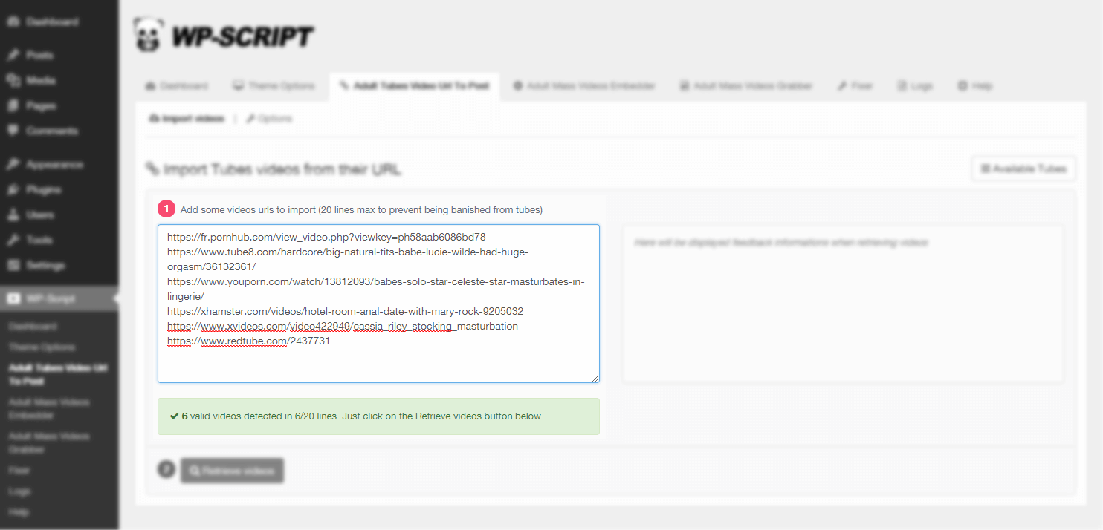The image size is (1103, 530).
Task: Go to Users in the sidebar
Action: pyautogui.click(x=40, y=215)
